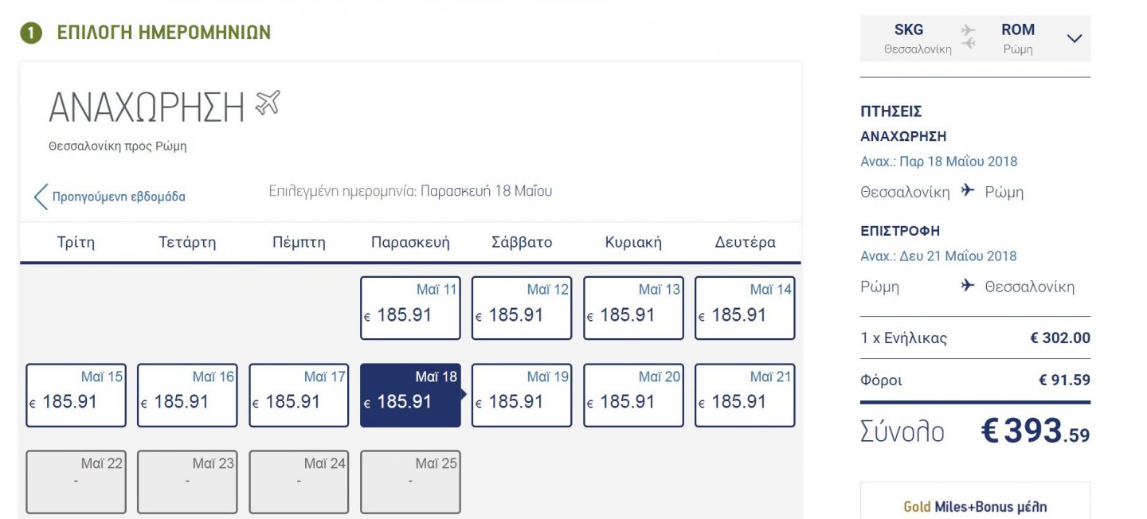
Task: Click the left chevron for previous week
Action: click(x=41, y=196)
